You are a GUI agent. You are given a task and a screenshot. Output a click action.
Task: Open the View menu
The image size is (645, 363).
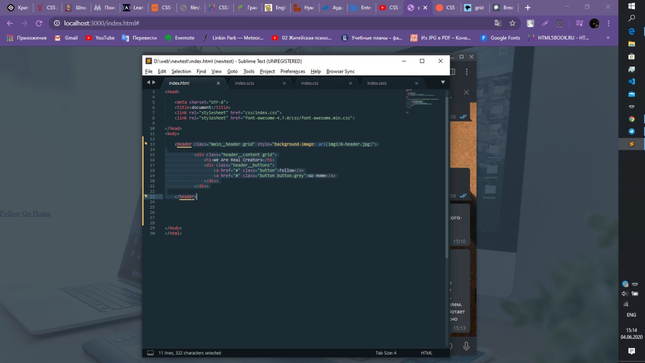(x=217, y=71)
